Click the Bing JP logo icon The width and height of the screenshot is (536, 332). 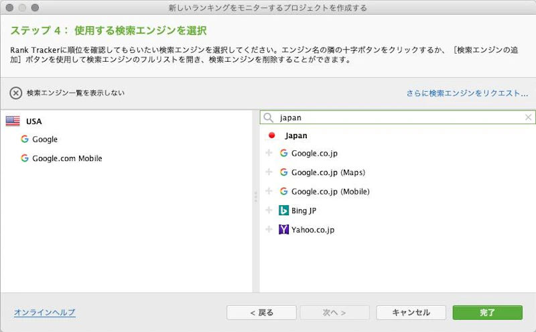pyautogui.click(x=283, y=211)
